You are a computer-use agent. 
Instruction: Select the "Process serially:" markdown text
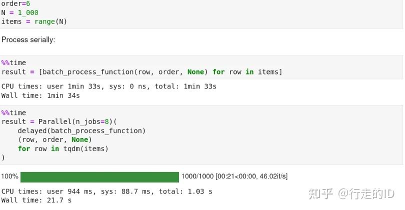pos(28,39)
